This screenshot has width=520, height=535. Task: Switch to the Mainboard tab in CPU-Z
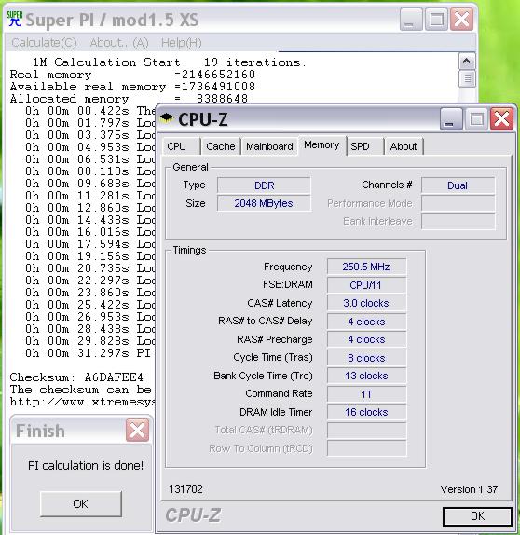(269, 146)
